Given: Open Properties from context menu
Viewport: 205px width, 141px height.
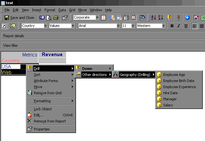Looking at the screenshot, I should pos(51,129).
